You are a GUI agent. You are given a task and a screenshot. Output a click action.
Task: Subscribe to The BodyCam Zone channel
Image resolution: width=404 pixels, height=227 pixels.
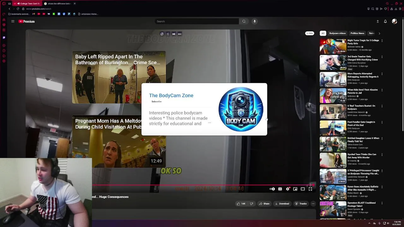point(157,102)
